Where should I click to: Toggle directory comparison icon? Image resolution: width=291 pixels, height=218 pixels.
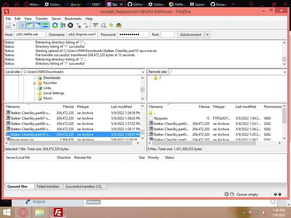(103, 25)
